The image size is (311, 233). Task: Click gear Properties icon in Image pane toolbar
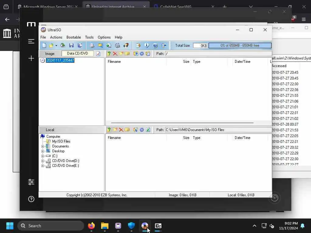tap(142, 54)
